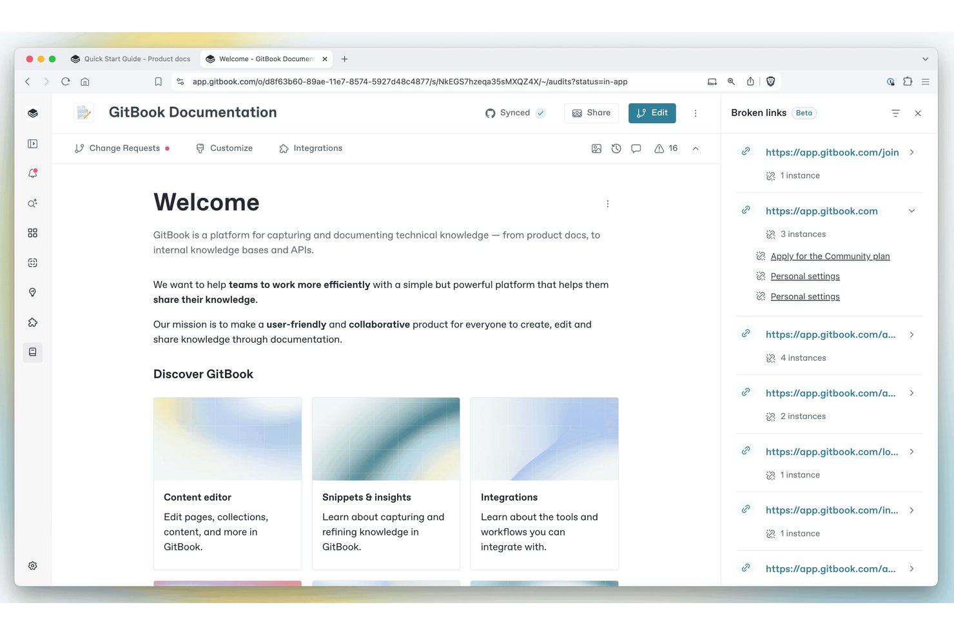Open the comments speech bubble icon
954x636 pixels.
(x=636, y=148)
